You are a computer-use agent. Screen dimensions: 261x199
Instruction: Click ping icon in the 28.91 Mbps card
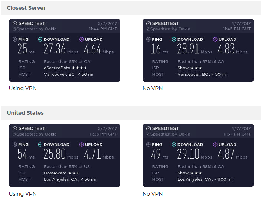(148, 39)
